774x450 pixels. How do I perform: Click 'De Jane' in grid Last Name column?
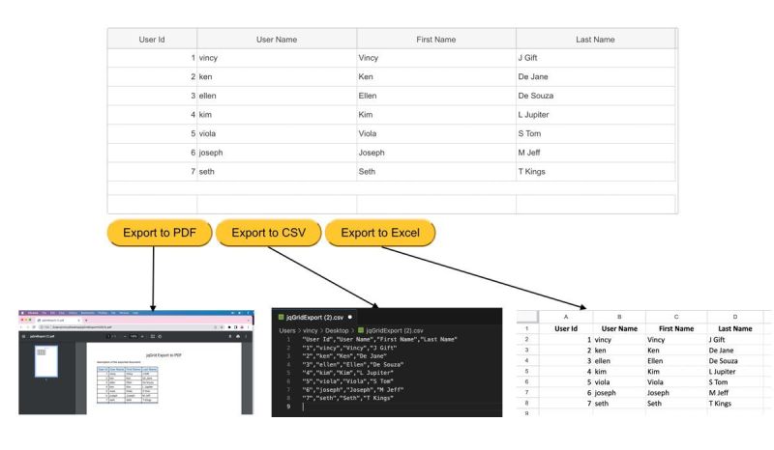coord(595,76)
